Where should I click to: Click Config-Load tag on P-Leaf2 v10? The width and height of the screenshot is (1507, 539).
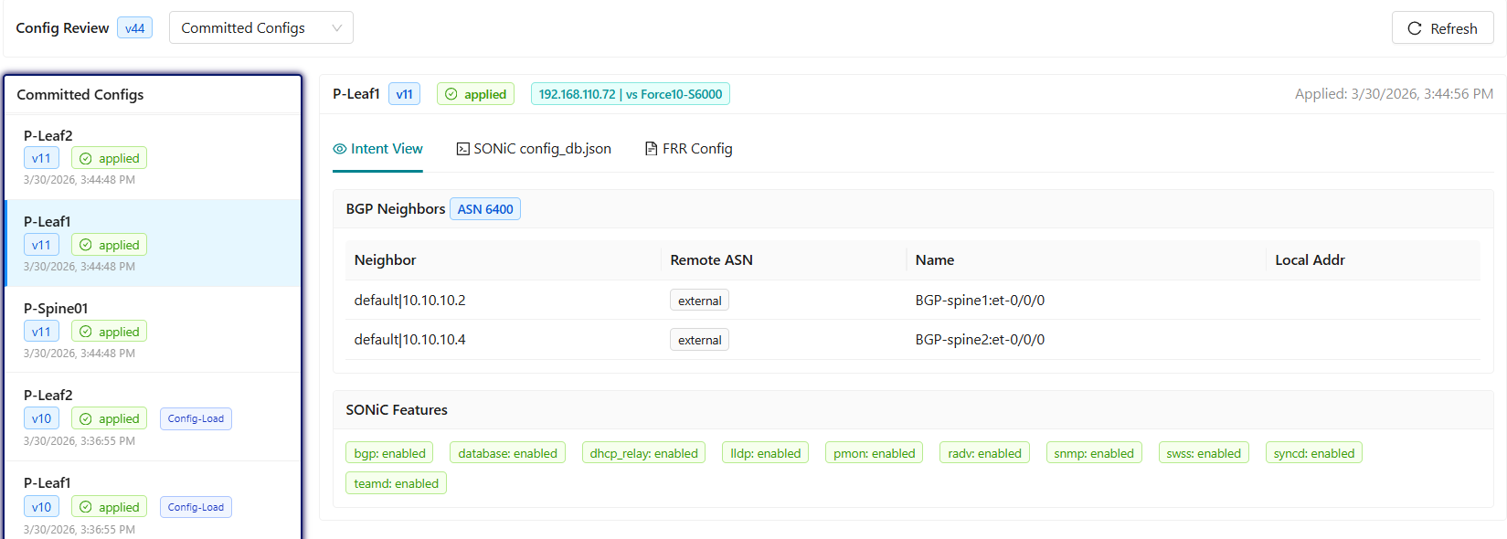pyautogui.click(x=196, y=418)
